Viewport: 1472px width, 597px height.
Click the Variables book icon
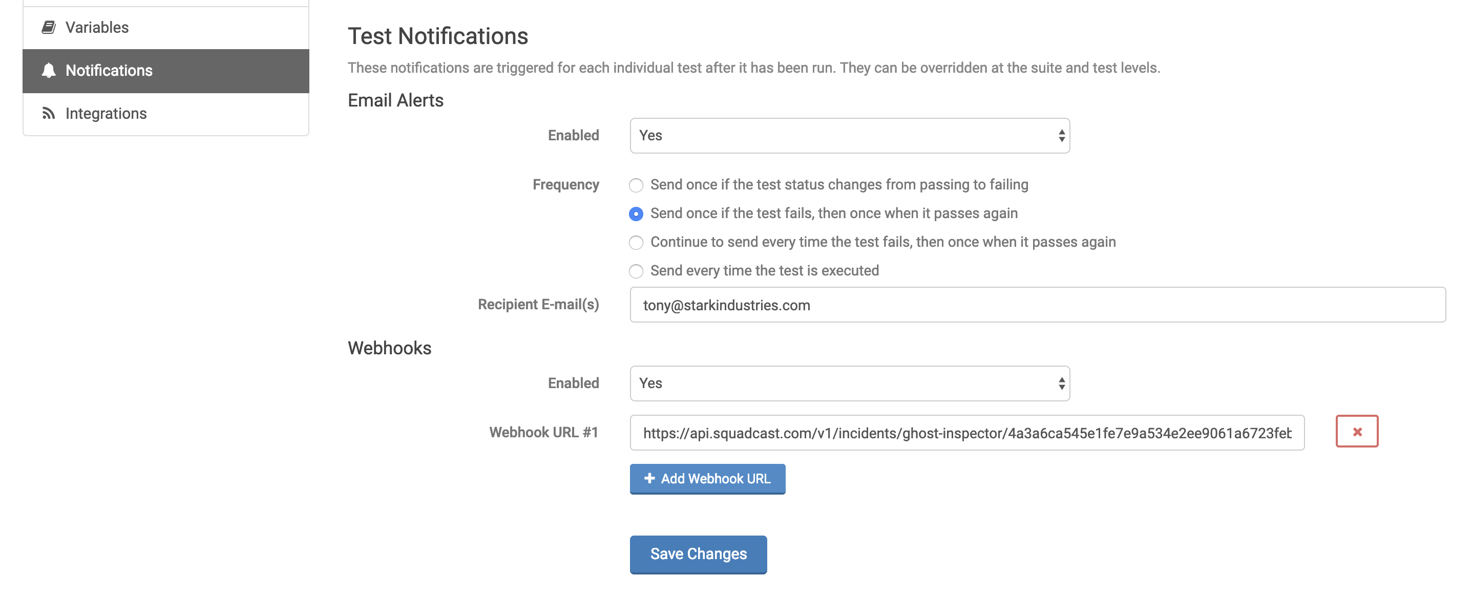(x=49, y=28)
